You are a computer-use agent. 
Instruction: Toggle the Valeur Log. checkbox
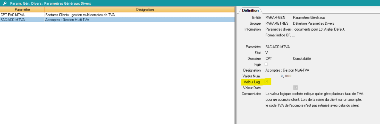(x=266, y=82)
